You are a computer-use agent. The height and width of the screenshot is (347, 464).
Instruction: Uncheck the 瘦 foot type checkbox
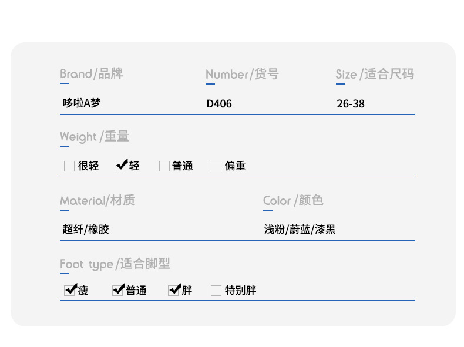pos(69,290)
